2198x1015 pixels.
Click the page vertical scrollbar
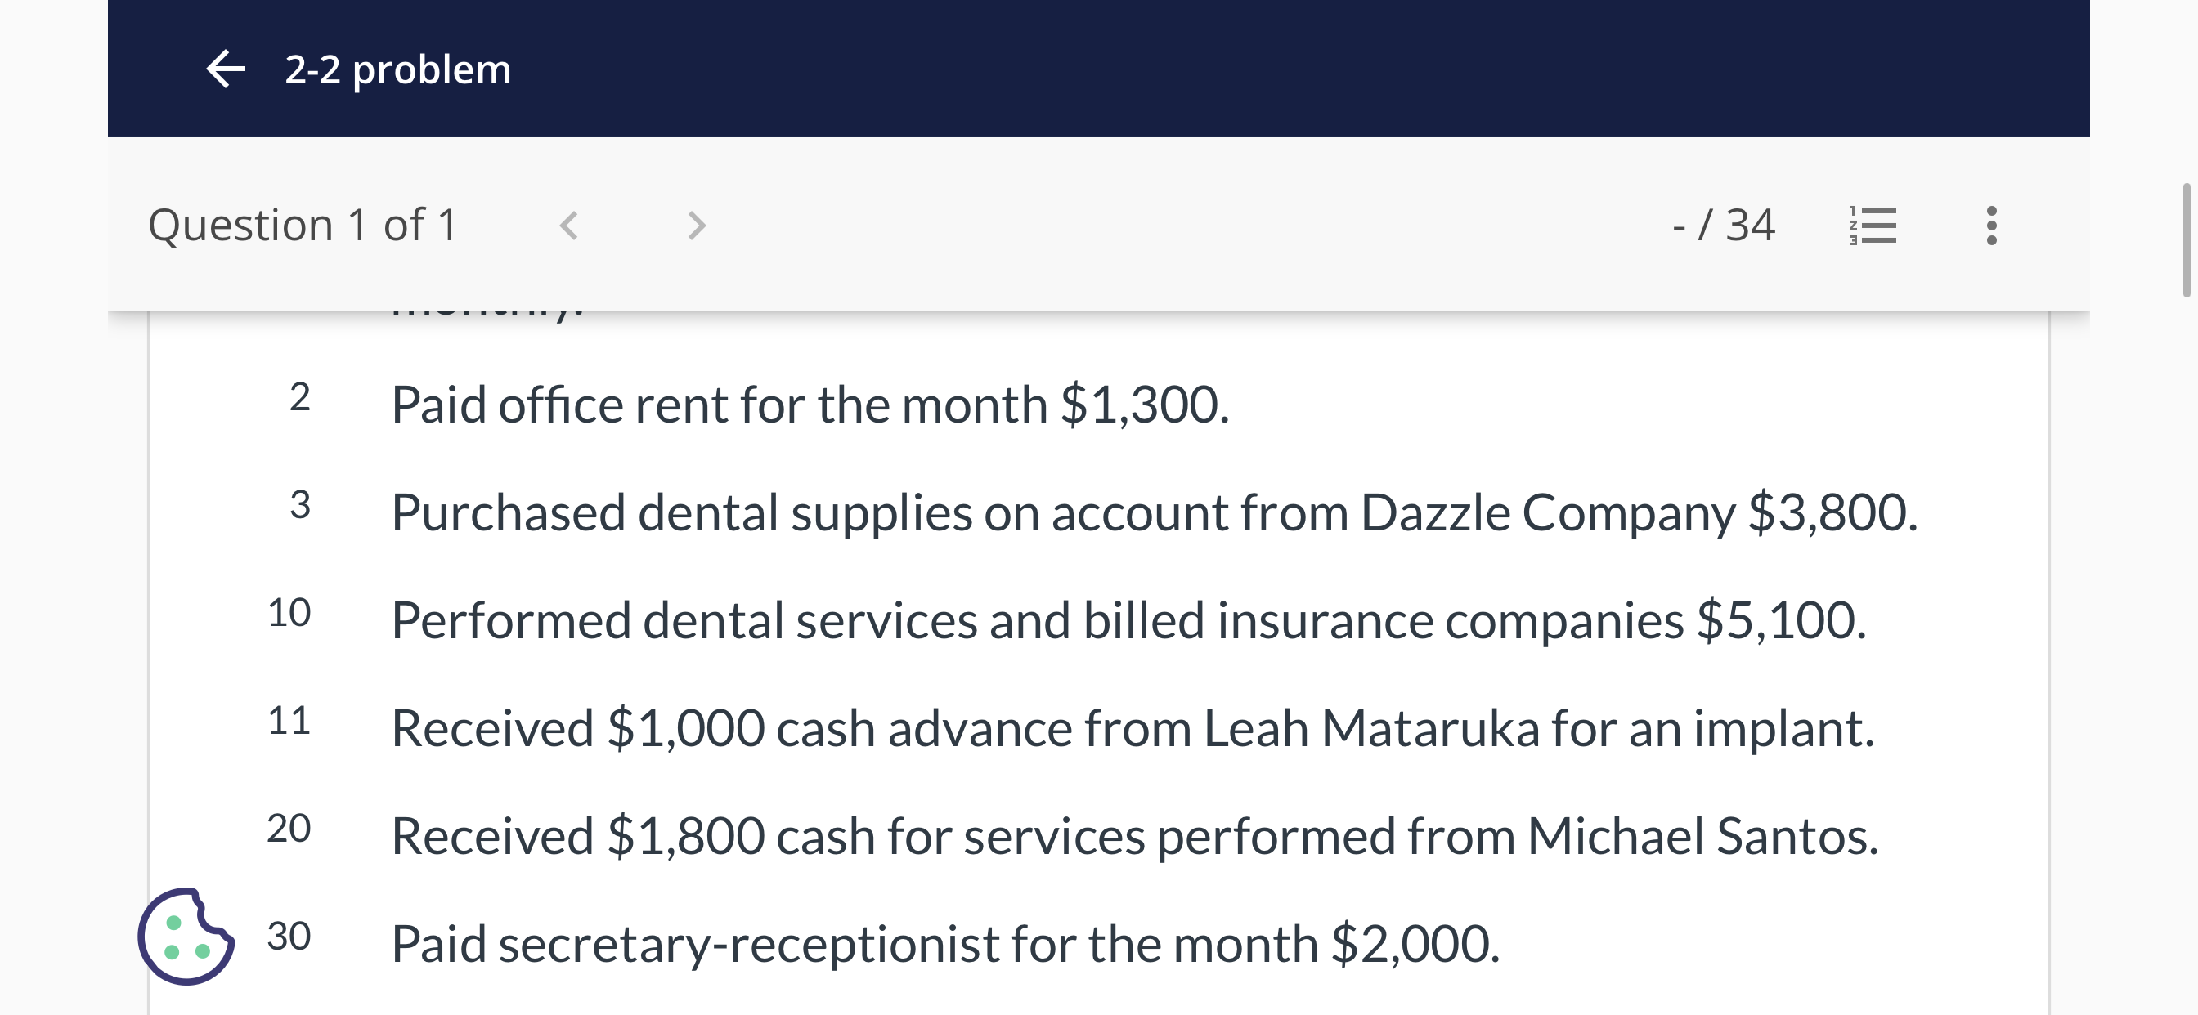2187,239
